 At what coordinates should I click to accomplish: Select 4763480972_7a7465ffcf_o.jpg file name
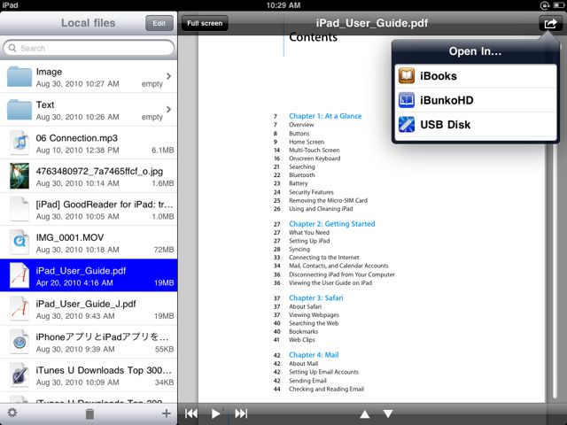point(99,171)
